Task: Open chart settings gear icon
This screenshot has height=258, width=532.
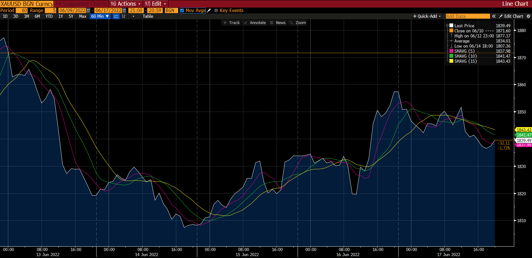Action: 529,16
